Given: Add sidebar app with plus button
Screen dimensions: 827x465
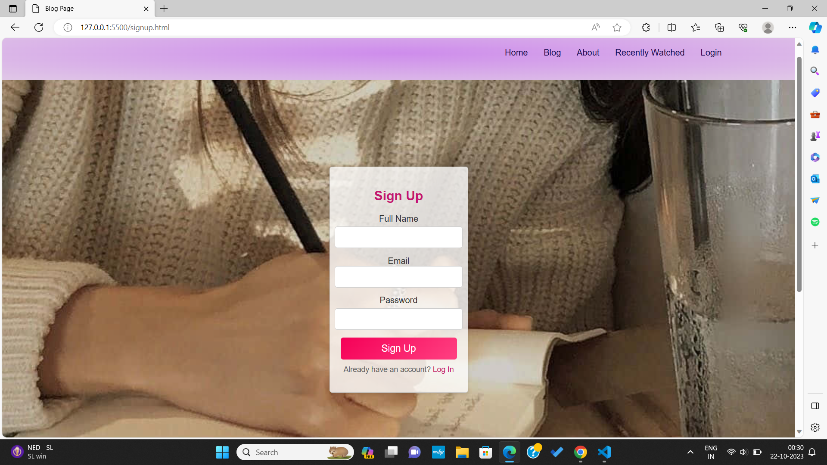Looking at the screenshot, I should [815, 245].
